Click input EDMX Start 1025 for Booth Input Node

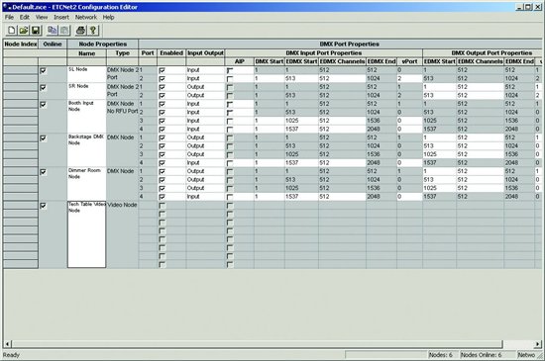tap(301, 121)
